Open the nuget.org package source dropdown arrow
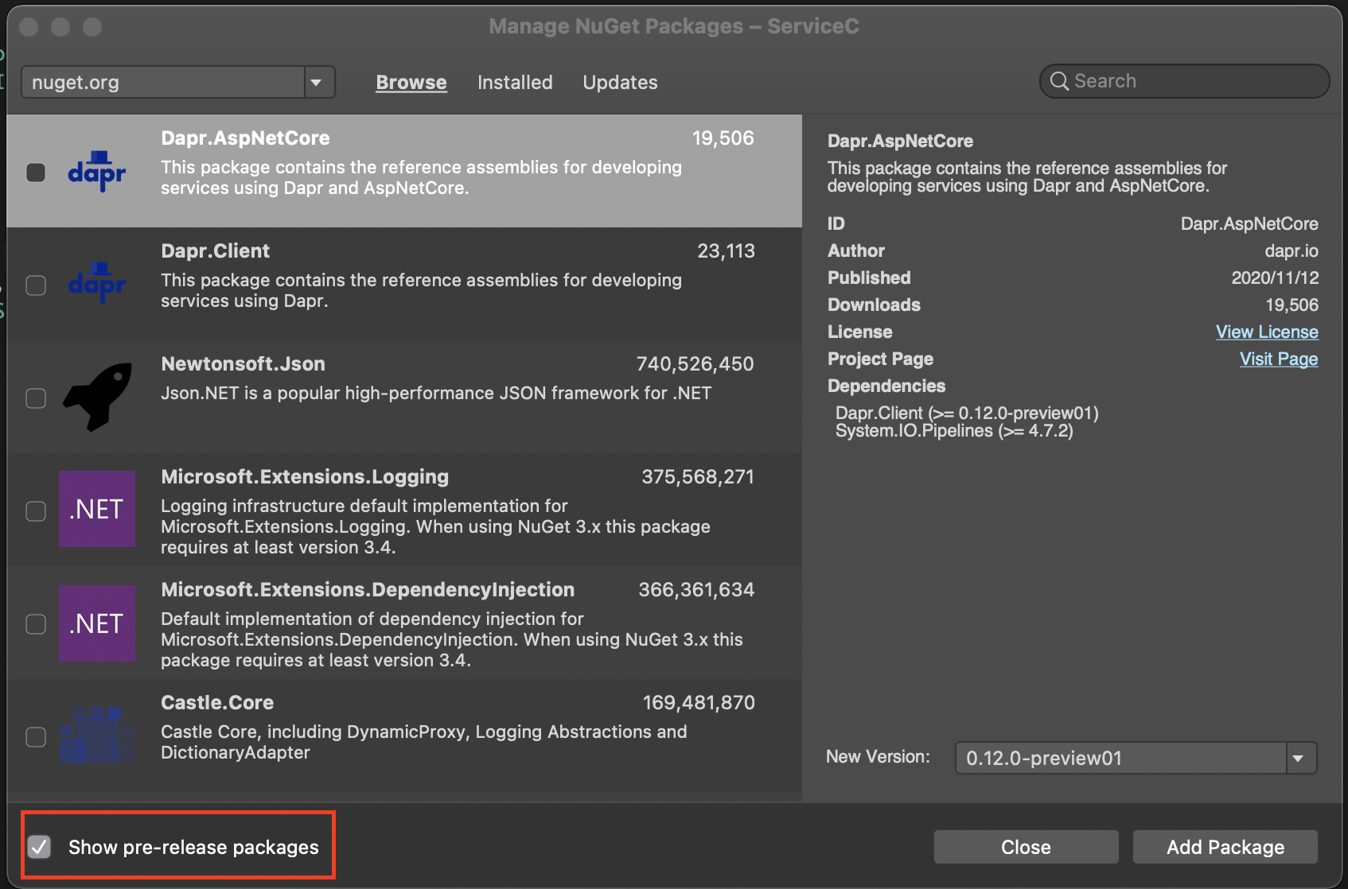Image resolution: width=1348 pixels, height=889 pixels. pos(319,82)
